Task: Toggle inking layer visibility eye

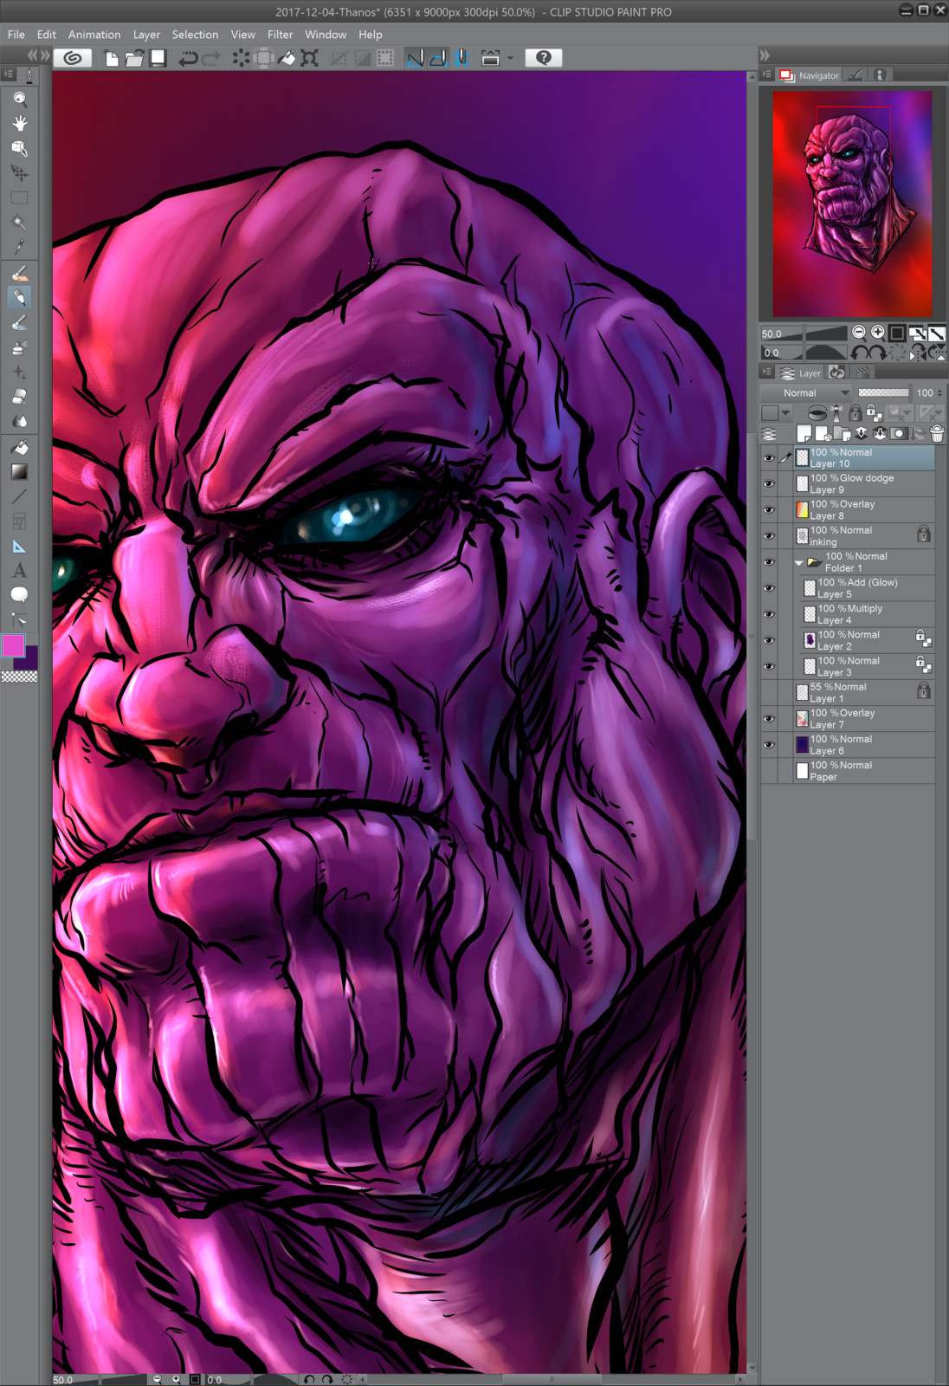Action: 769,536
